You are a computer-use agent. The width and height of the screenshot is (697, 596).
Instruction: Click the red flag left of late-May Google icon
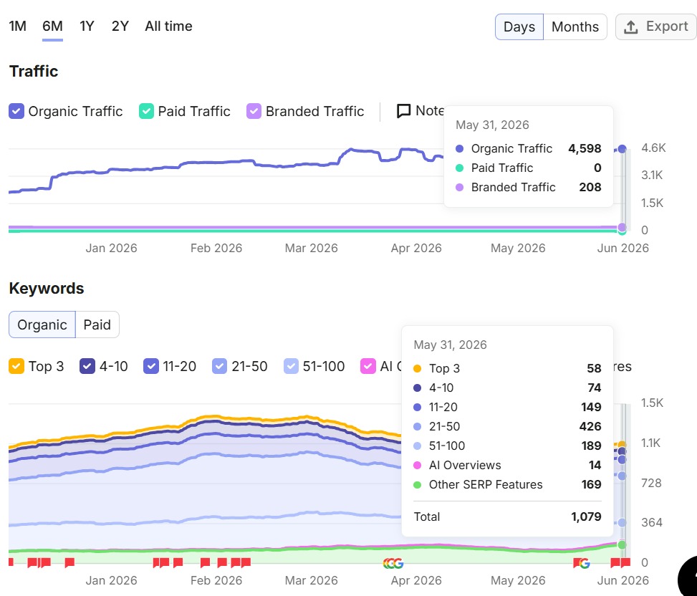tap(577, 562)
